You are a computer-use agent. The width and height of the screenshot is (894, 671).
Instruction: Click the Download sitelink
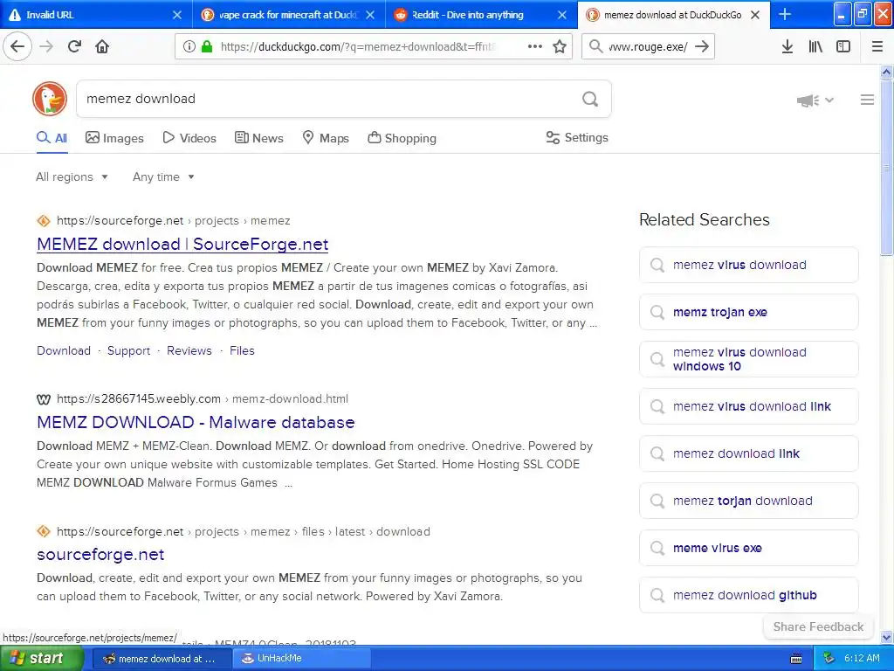pyautogui.click(x=64, y=351)
